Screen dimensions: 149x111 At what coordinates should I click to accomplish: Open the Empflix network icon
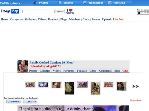[60, 3]
